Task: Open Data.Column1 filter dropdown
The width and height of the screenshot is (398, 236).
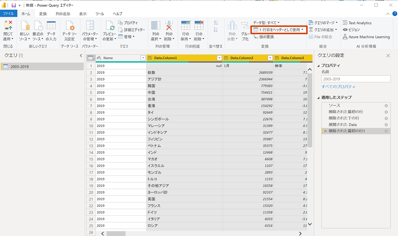Action: click(x=219, y=58)
